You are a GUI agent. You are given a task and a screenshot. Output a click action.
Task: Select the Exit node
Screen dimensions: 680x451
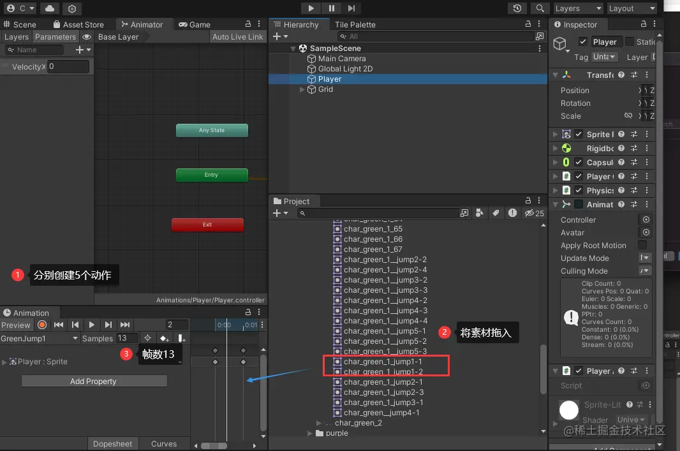[x=207, y=225]
